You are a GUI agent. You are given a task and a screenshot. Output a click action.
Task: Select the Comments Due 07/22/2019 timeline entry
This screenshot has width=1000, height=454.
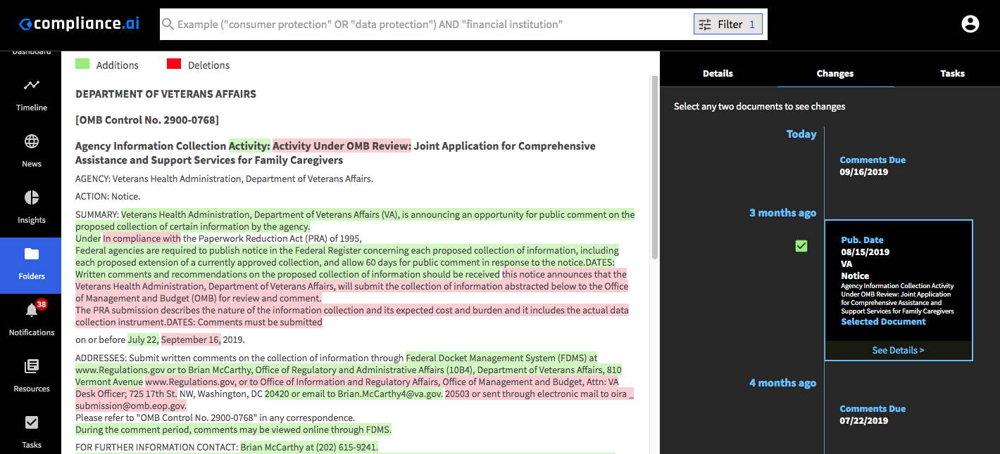point(873,415)
